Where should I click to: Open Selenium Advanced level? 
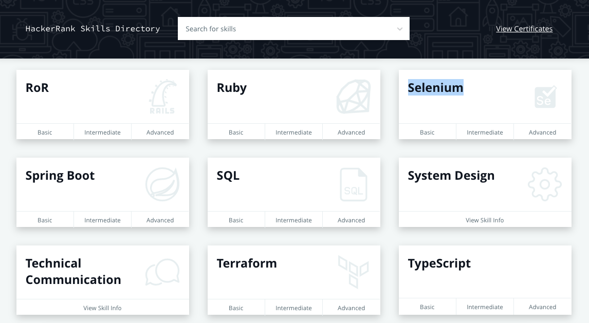tap(542, 132)
